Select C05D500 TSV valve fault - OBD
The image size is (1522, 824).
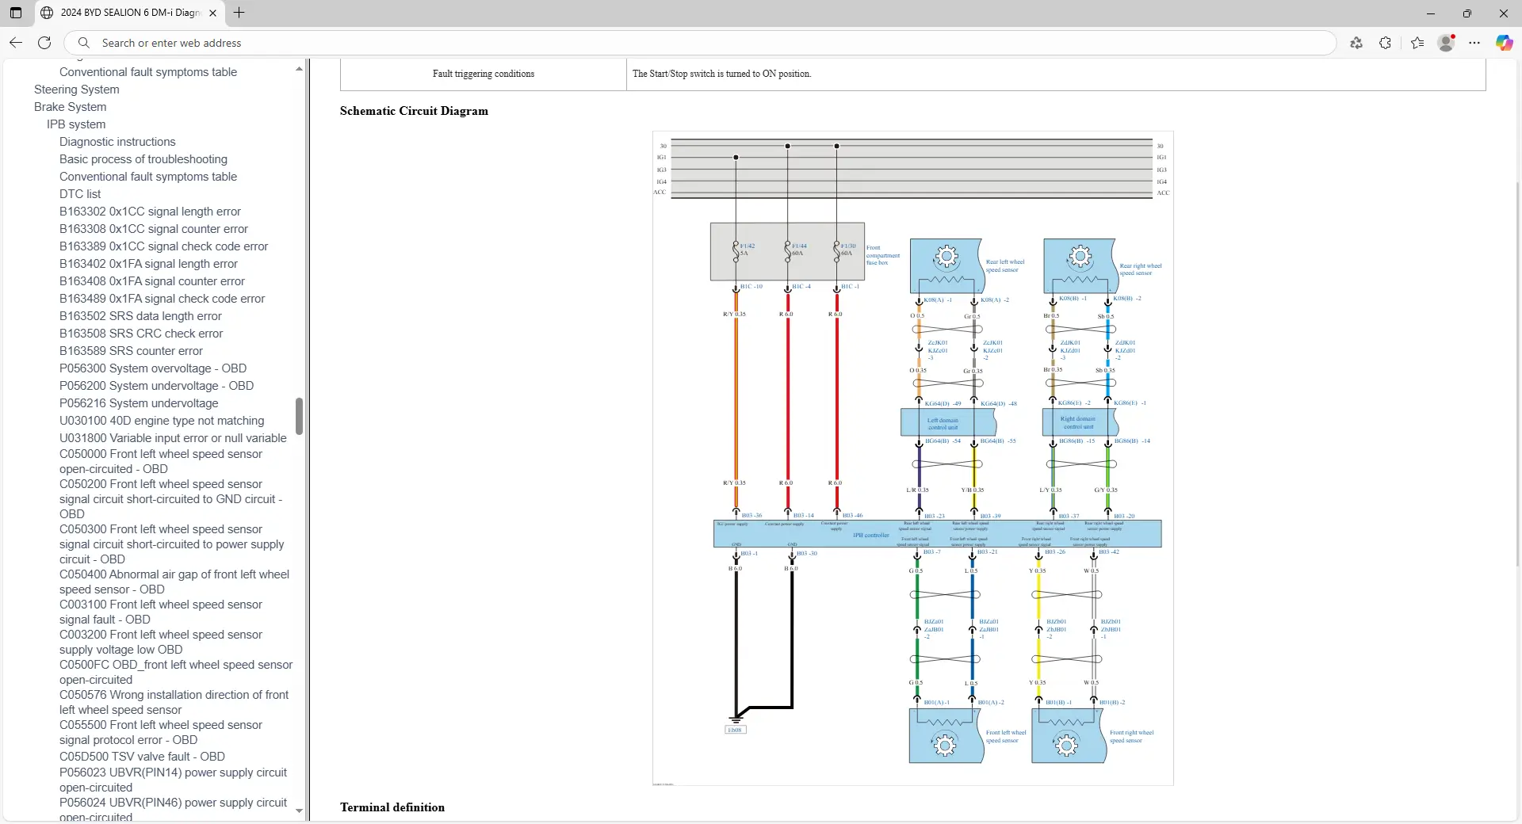pos(142,757)
